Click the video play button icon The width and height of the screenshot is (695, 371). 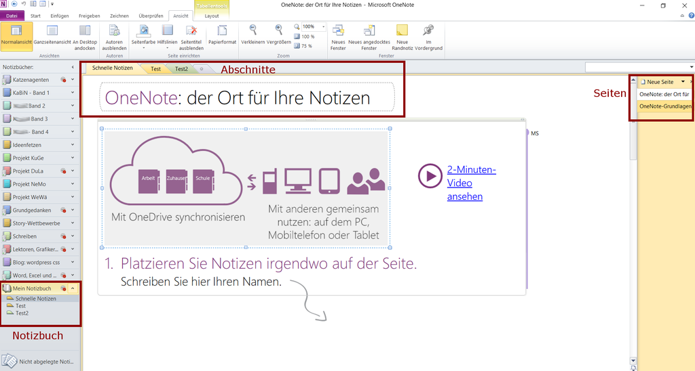(430, 176)
